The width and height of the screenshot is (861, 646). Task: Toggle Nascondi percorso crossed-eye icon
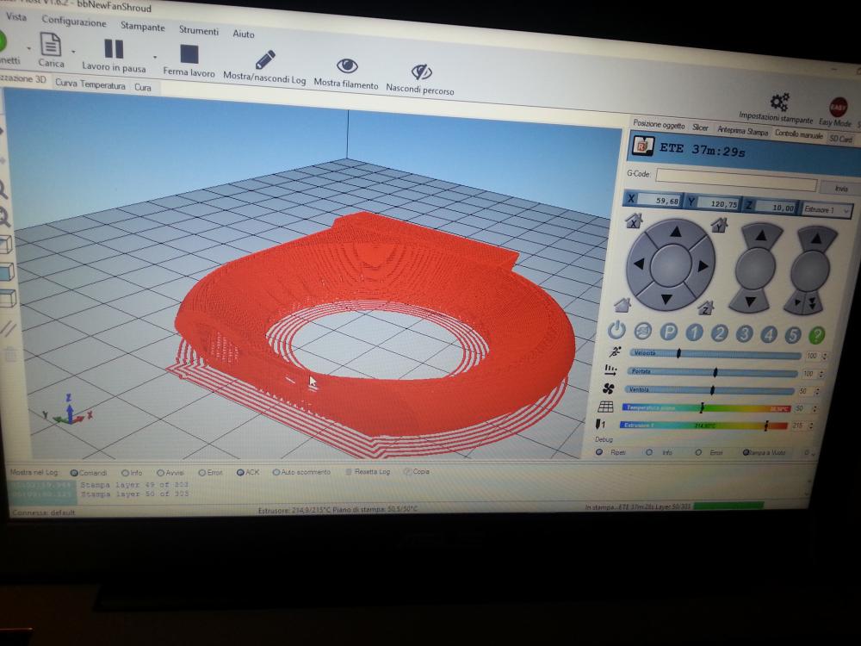[x=420, y=71]
